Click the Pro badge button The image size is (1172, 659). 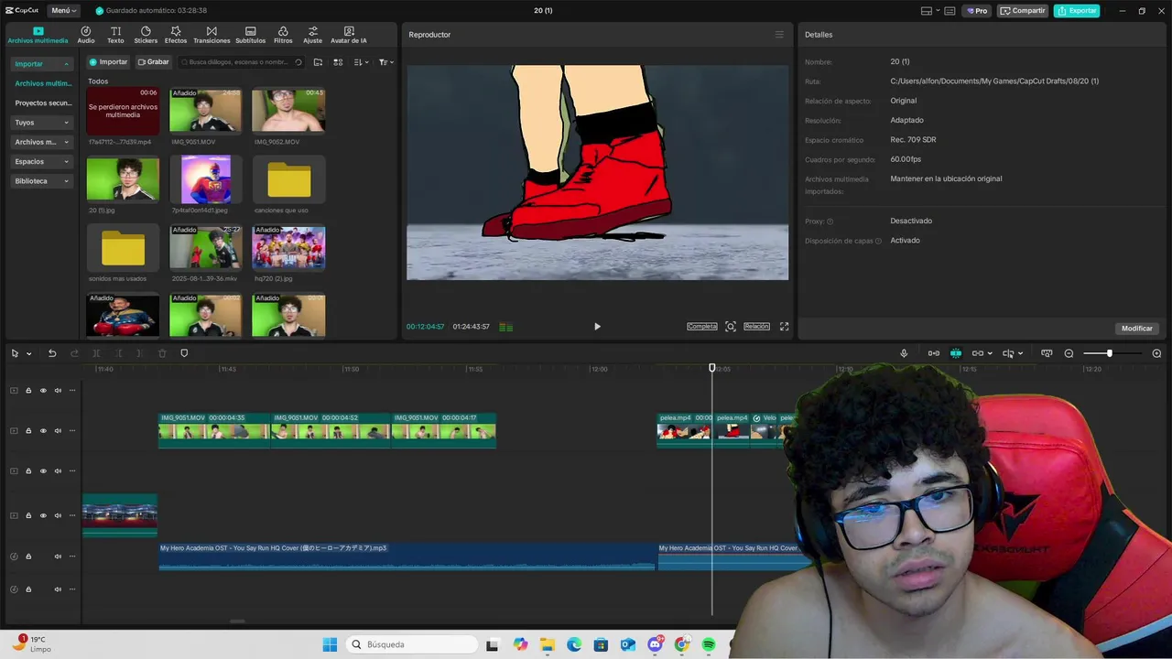click(977, 11)
